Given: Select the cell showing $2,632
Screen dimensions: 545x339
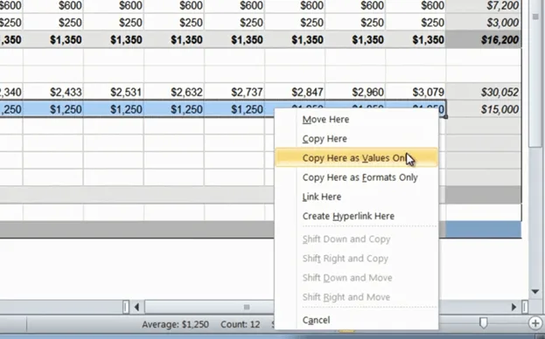Looking at the screenshot, I should tap(174, 92).
